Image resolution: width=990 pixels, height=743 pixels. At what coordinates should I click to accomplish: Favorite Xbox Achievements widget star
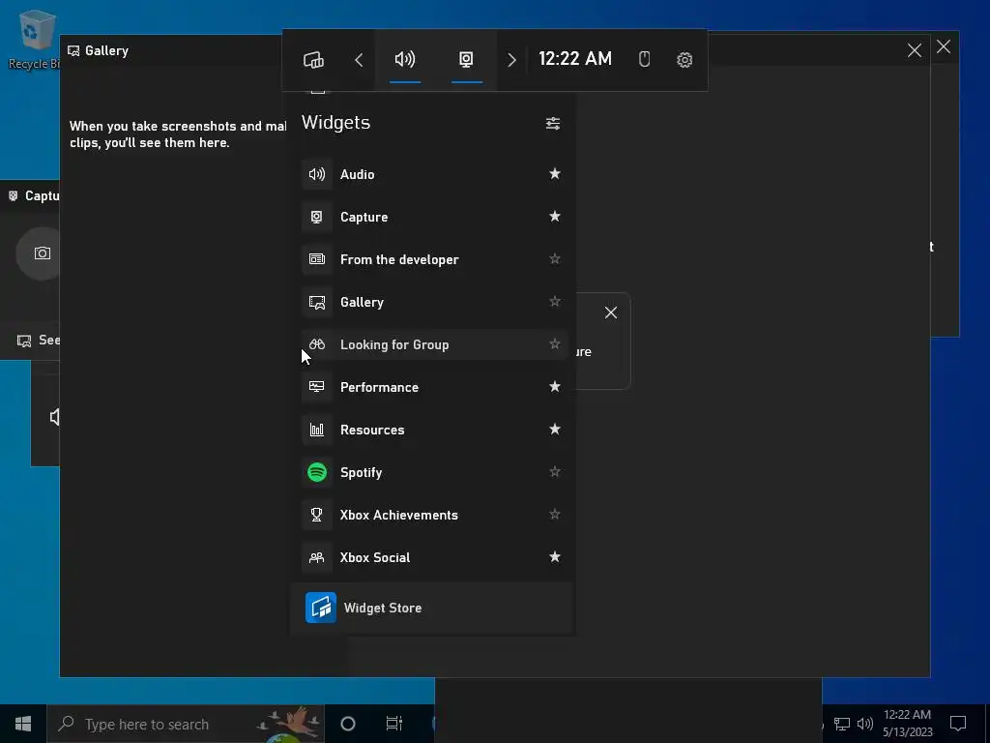point(554,514)
